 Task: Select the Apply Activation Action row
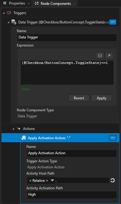click(60, 138)
